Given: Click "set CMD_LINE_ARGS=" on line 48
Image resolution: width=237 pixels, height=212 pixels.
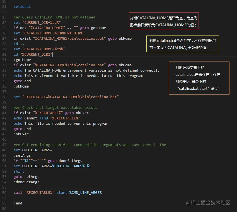Looking at the screenshot, I should 33,150.
